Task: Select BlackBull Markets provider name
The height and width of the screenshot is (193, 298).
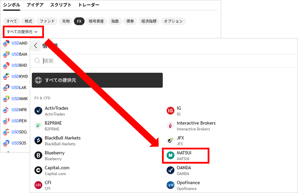Action: tap(63, 138)
